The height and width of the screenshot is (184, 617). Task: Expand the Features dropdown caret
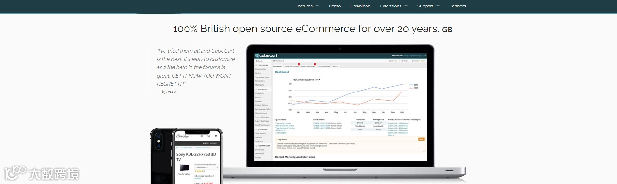[317, 6]
